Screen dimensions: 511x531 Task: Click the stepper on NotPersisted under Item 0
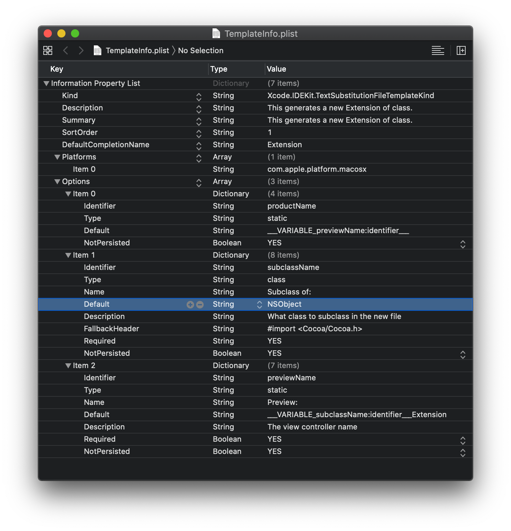pyautogui.click(x=463, y=243)
